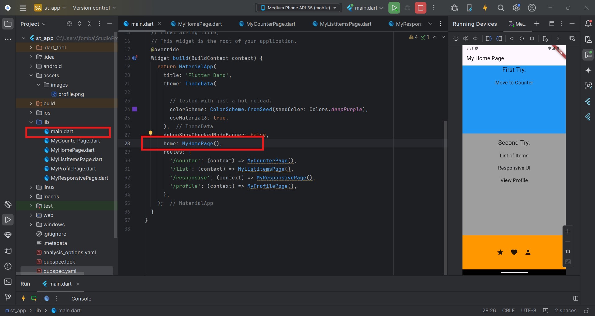
Task: Click the intention lightbulb on line 27
Action: tap(151, 133)
